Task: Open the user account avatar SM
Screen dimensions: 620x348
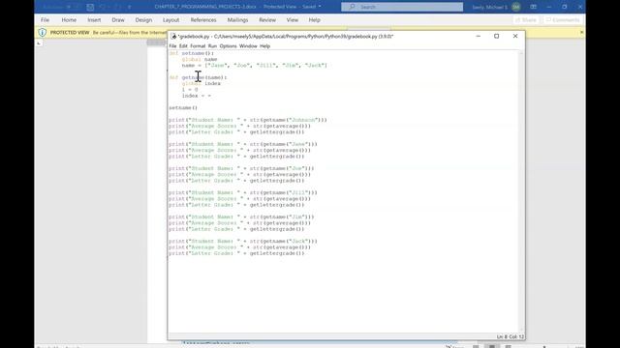Action: 515,7
